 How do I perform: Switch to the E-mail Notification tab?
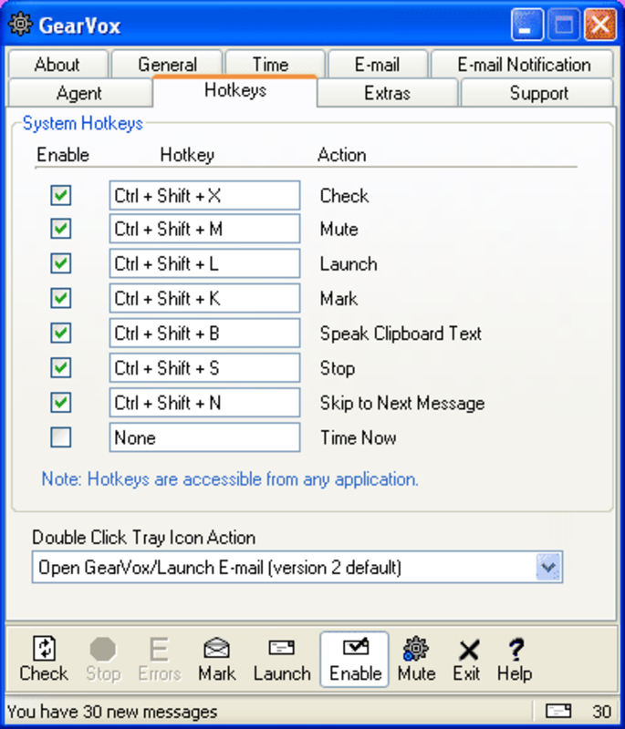tap(524, 64)
